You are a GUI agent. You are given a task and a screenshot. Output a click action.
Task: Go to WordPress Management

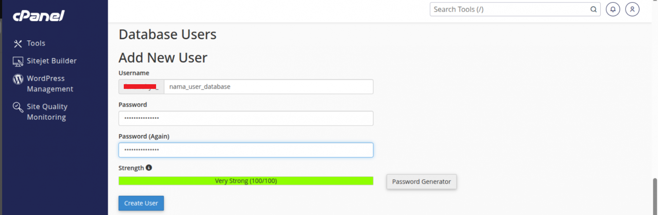click(x=50, y=83)
